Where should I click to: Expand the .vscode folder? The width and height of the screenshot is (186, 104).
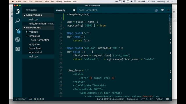pos(26,32)
